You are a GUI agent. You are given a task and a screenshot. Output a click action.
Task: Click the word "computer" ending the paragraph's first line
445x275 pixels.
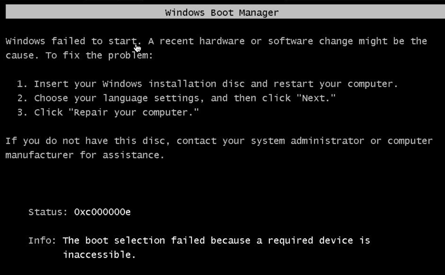pyautogui.click(x=410, y=141)
